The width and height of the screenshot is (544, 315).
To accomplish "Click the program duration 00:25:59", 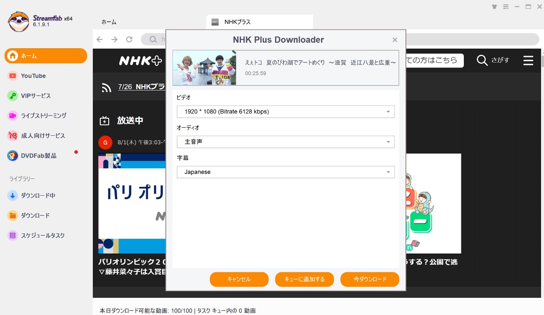I will tap(256, 73).
